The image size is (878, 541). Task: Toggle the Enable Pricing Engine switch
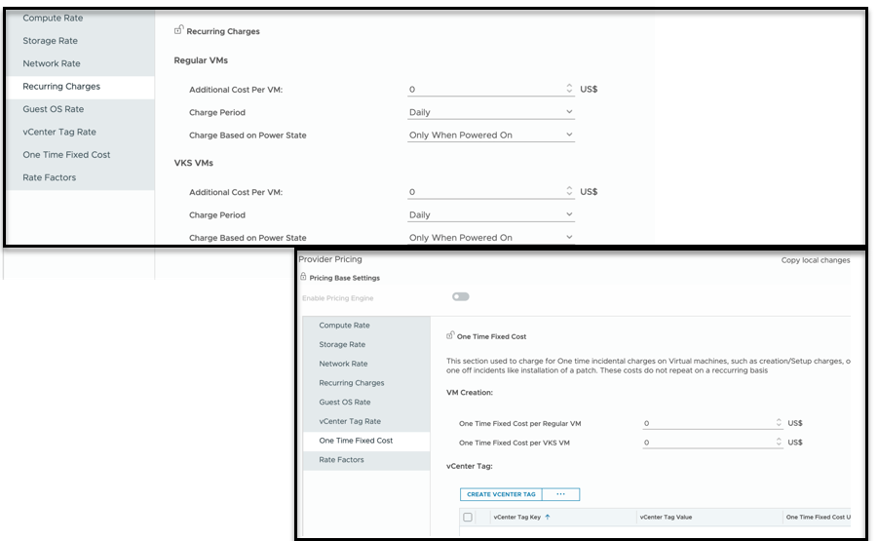click(460, 297)
